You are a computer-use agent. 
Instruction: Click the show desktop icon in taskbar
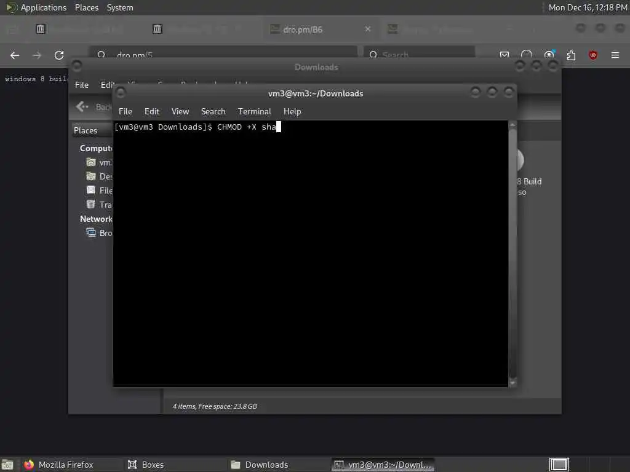[x=7, y=465]
